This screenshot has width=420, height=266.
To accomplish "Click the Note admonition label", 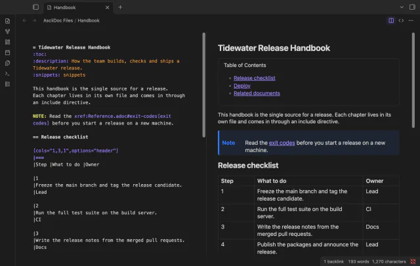I will [228, 143].
